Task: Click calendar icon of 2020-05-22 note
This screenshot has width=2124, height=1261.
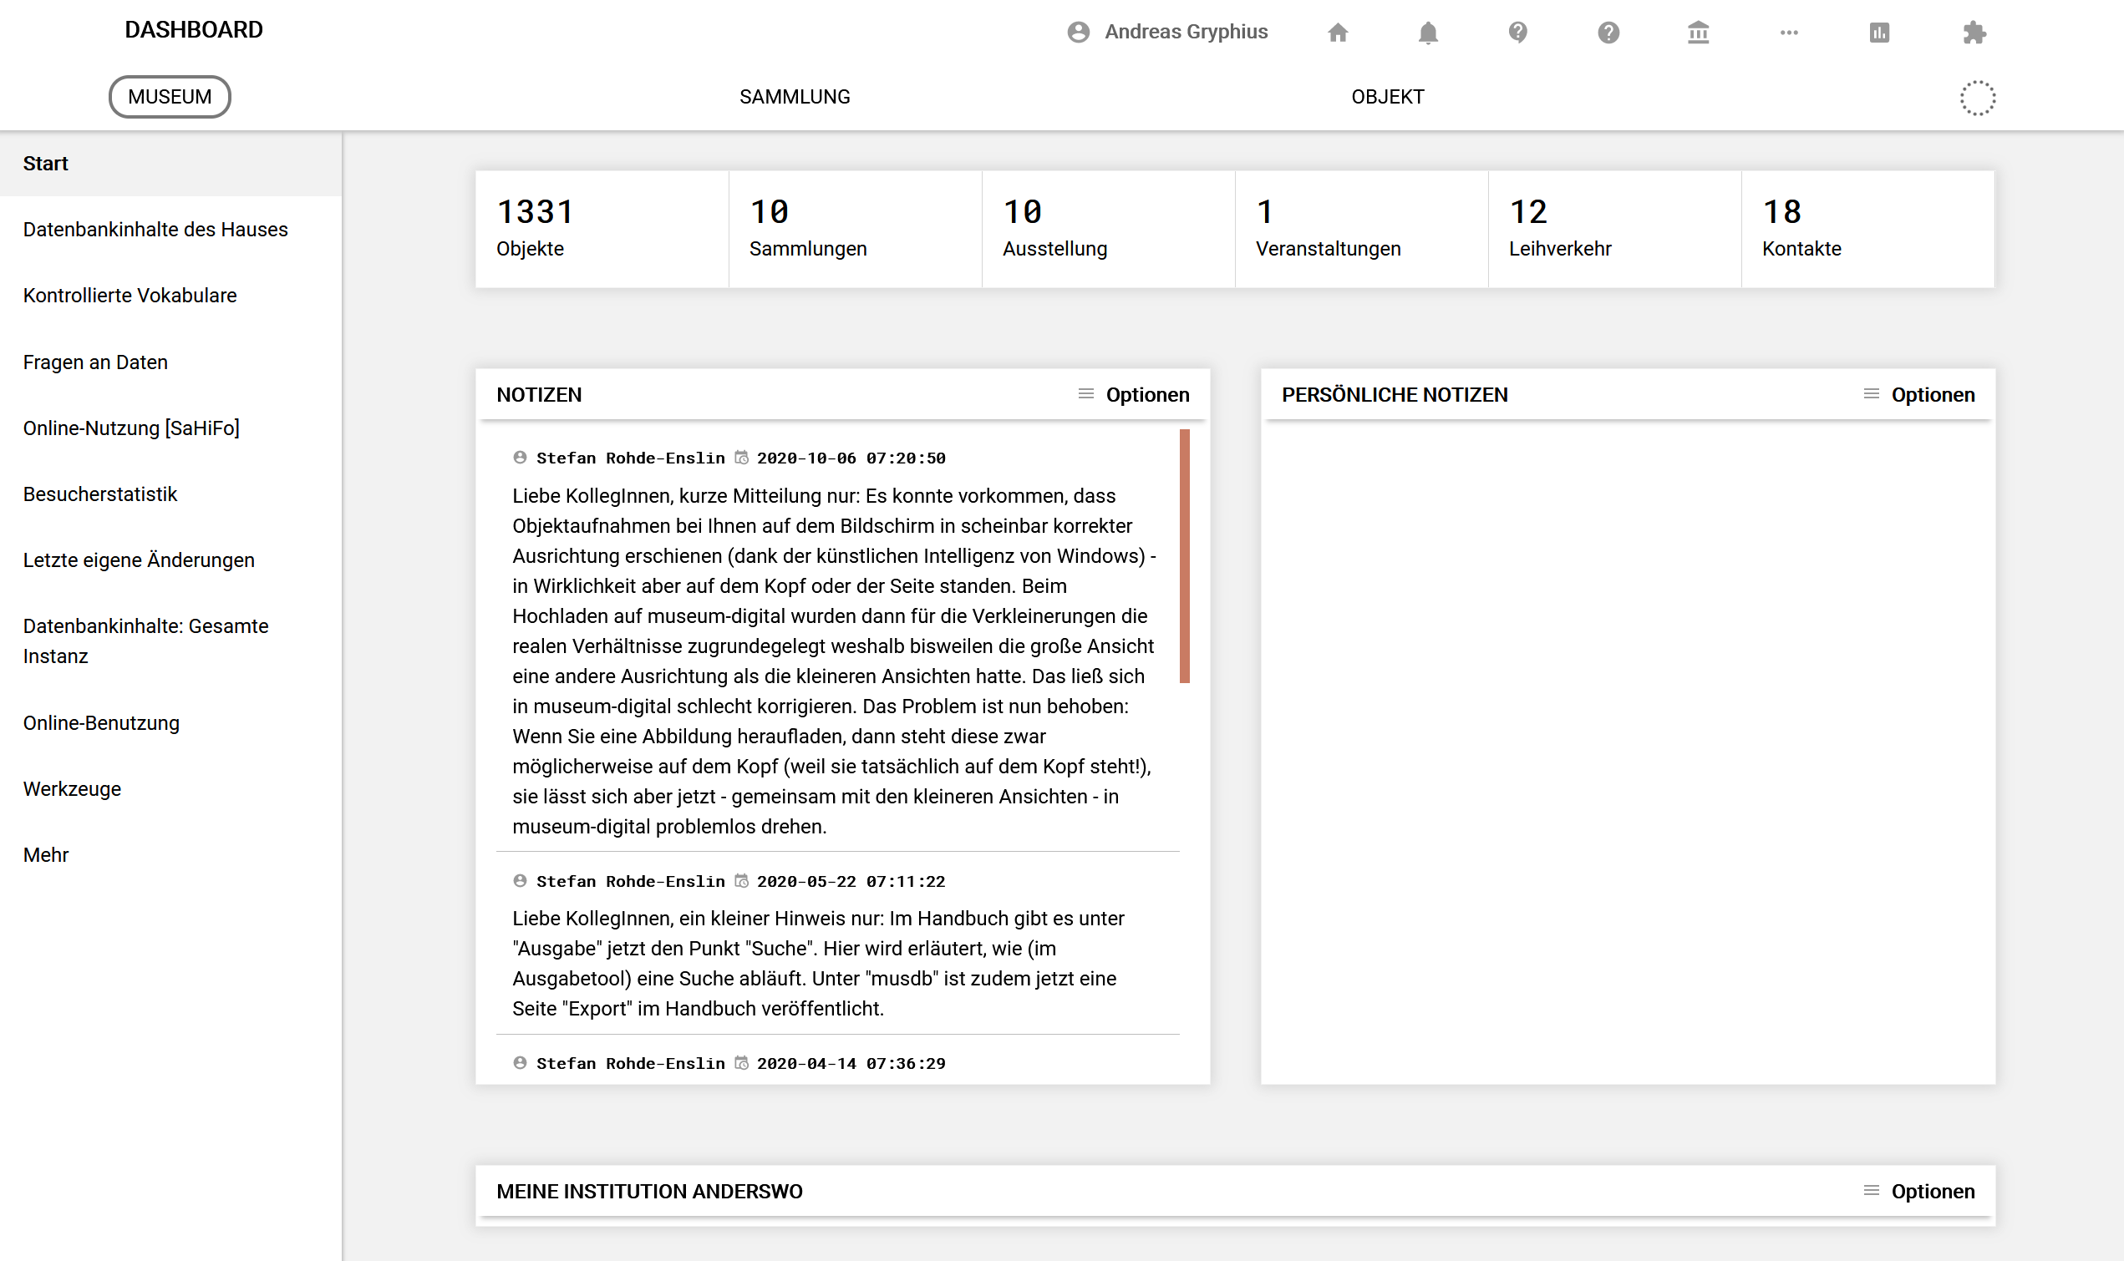Action: 741,880
